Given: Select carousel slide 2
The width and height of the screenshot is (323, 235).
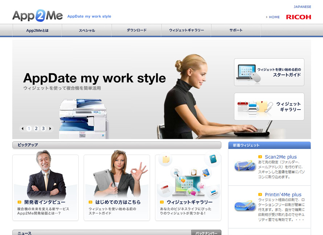Looking at the screenshot, I should [x=36, y=129].
